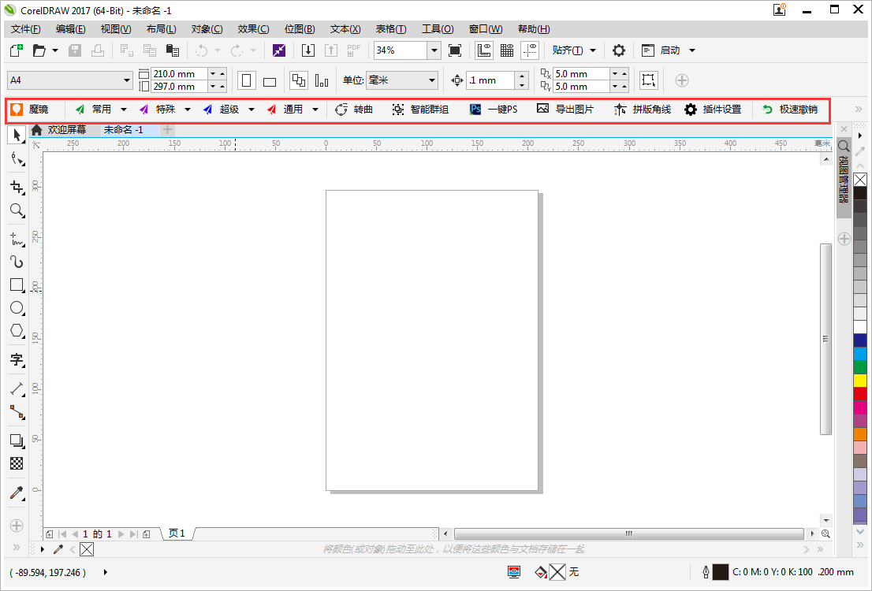Select the Crop tool in toolbox

pos(17,187)
